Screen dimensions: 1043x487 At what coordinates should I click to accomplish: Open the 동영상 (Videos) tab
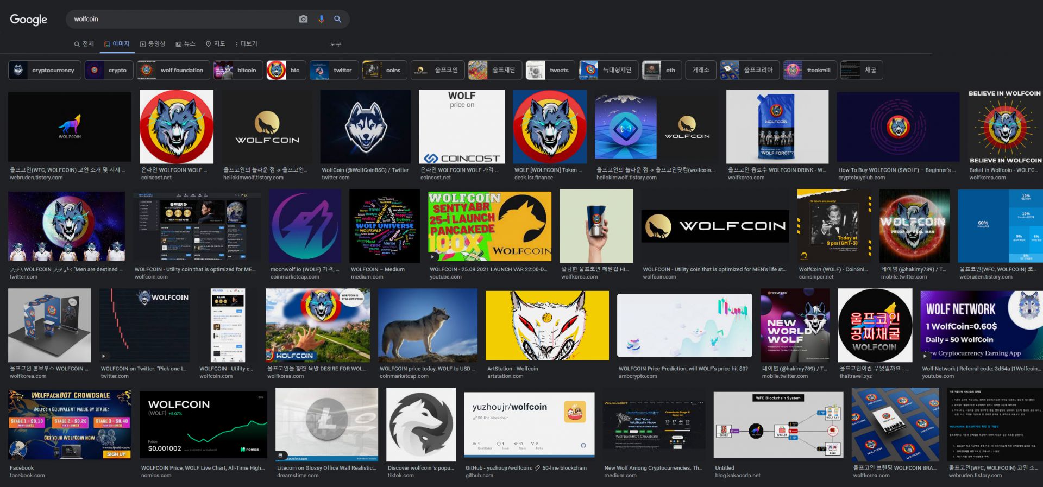pos(153,44)
